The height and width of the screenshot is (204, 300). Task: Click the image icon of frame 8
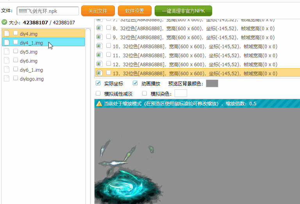point(99,28)
